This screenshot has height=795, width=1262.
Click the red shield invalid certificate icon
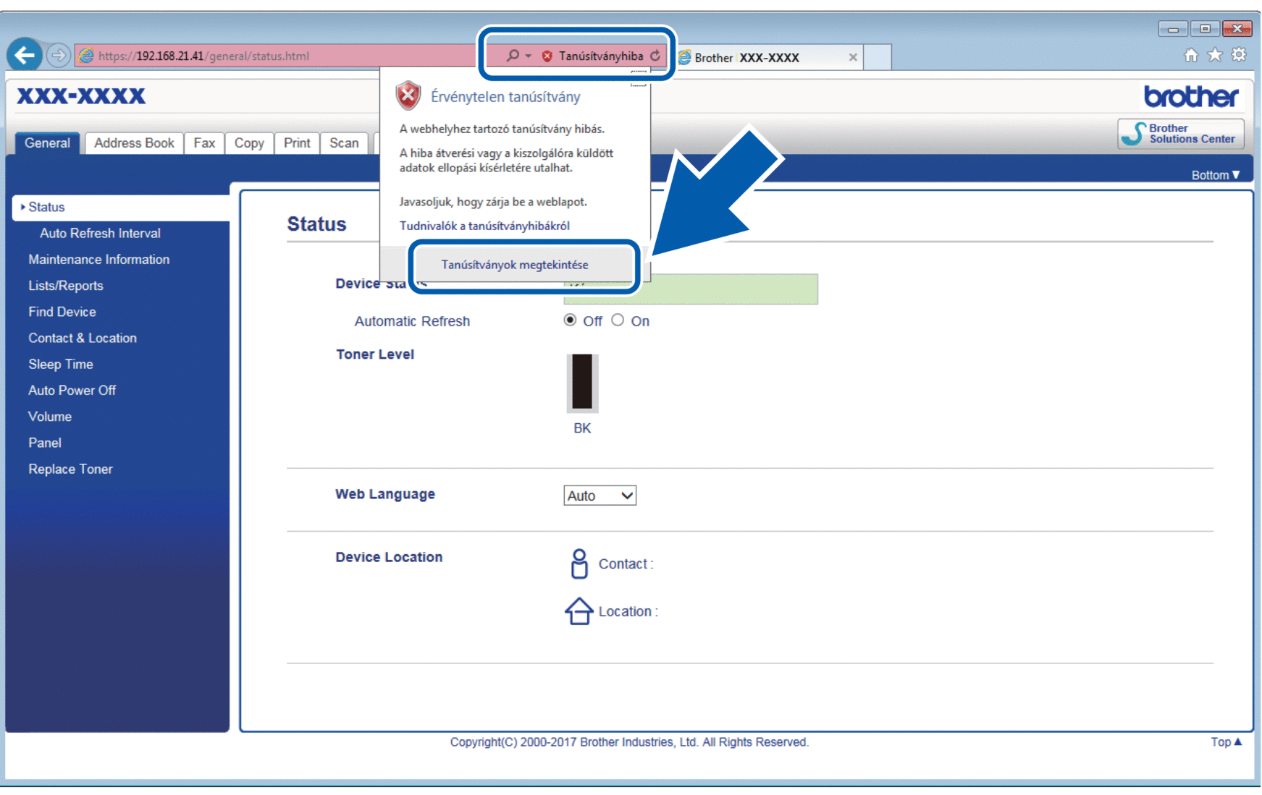pyautogui.click(x=408, y=95)
